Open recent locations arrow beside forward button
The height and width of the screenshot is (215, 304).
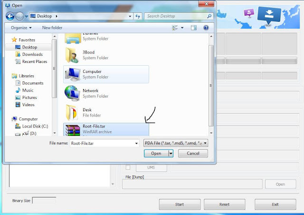point(27,16)
